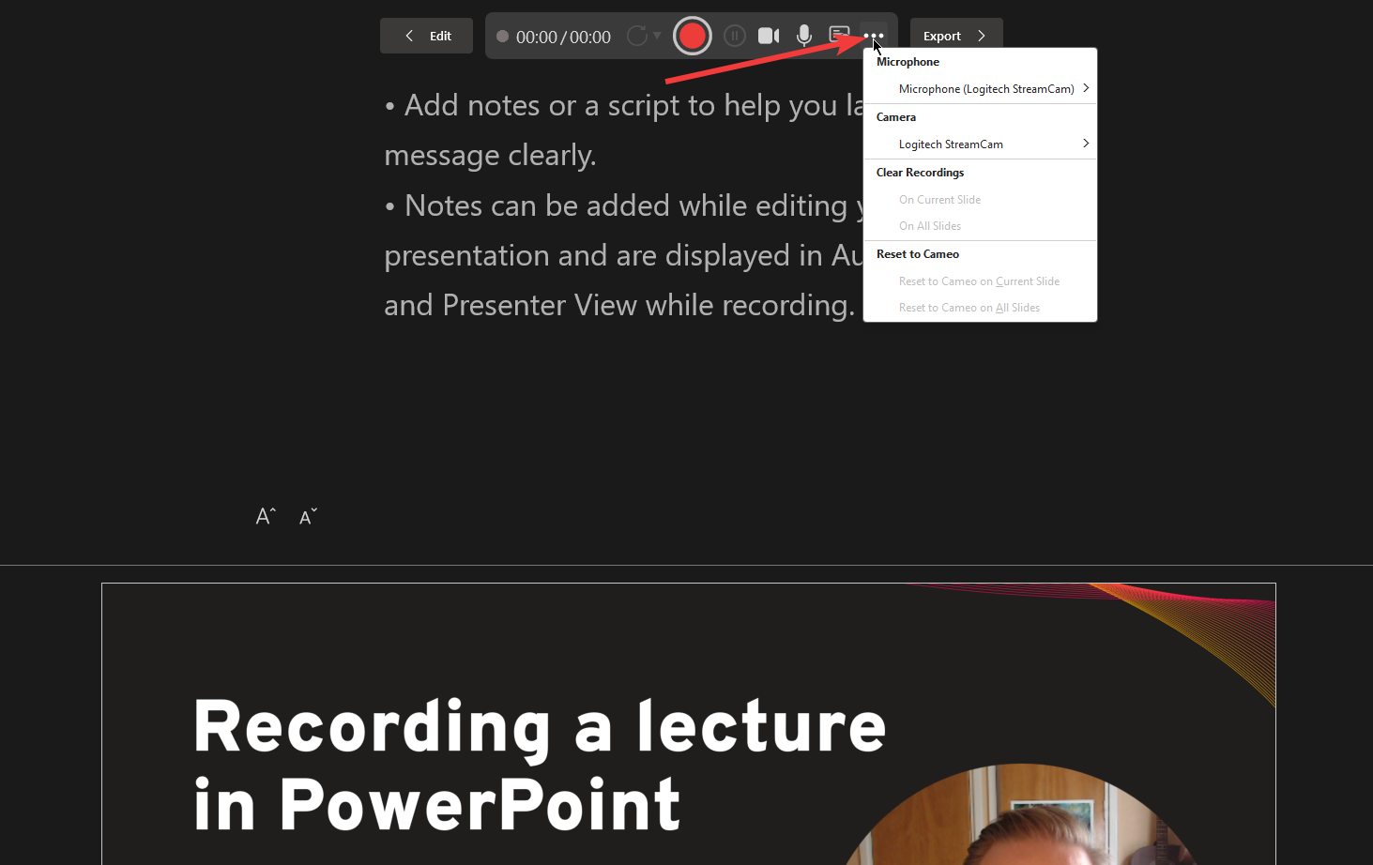Expand arrow beside Logitech StreamCam camera
This screenshot has height=865, width=1373.
point(1086,144)
